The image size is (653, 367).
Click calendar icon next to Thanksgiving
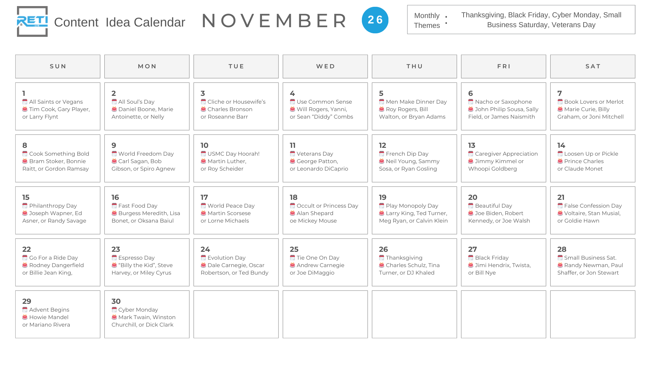(382, 258)
